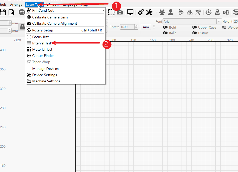This screenshot has height=172, width=238.
Task: Click the crosshair target toolbar icon
Action: pos(209,12)
